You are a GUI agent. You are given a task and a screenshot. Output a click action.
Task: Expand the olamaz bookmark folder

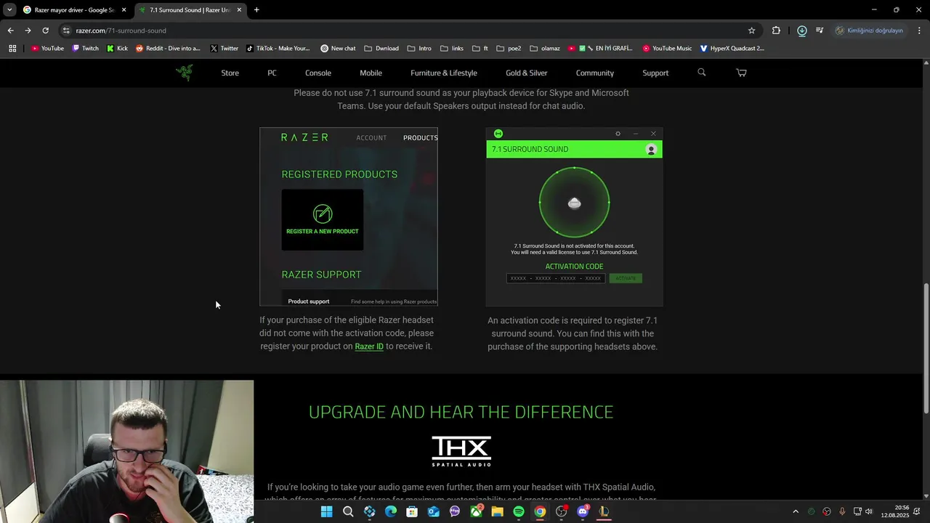tap(545, 49)
